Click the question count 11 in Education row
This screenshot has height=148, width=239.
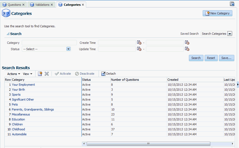[x=113, y=119]
